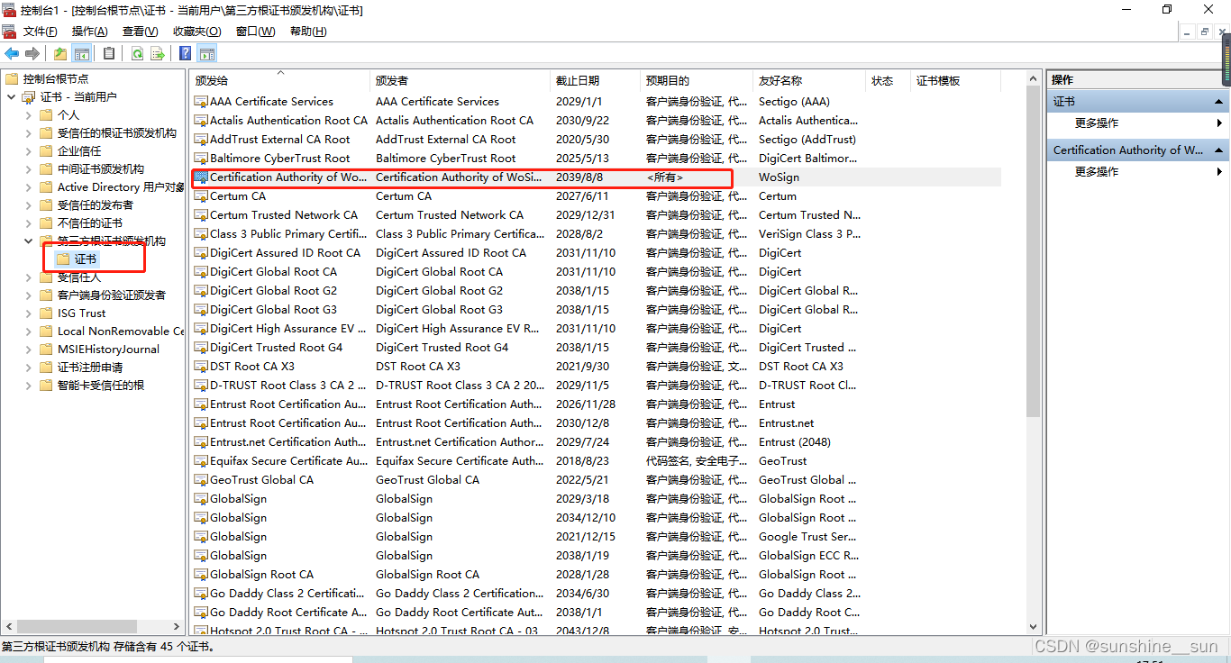Image resolution: width=1231 pixels, height=663 pixels.
Task: Sort by the 预期目的 column header
Action: 696,81
